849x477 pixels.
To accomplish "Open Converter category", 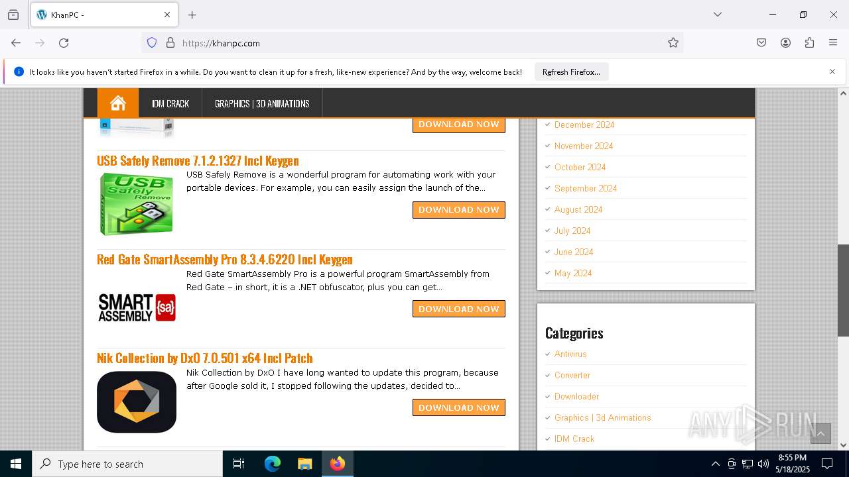I will 572,375.
